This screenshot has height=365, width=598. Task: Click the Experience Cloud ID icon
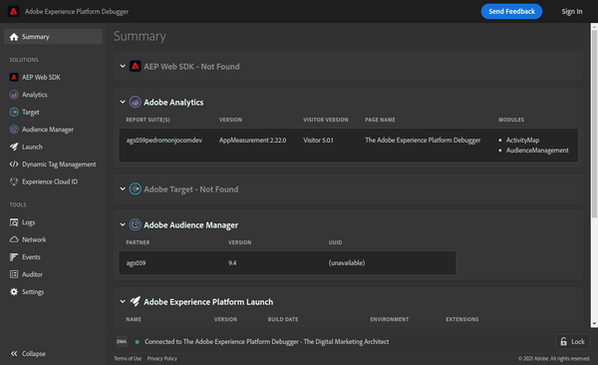14,182
